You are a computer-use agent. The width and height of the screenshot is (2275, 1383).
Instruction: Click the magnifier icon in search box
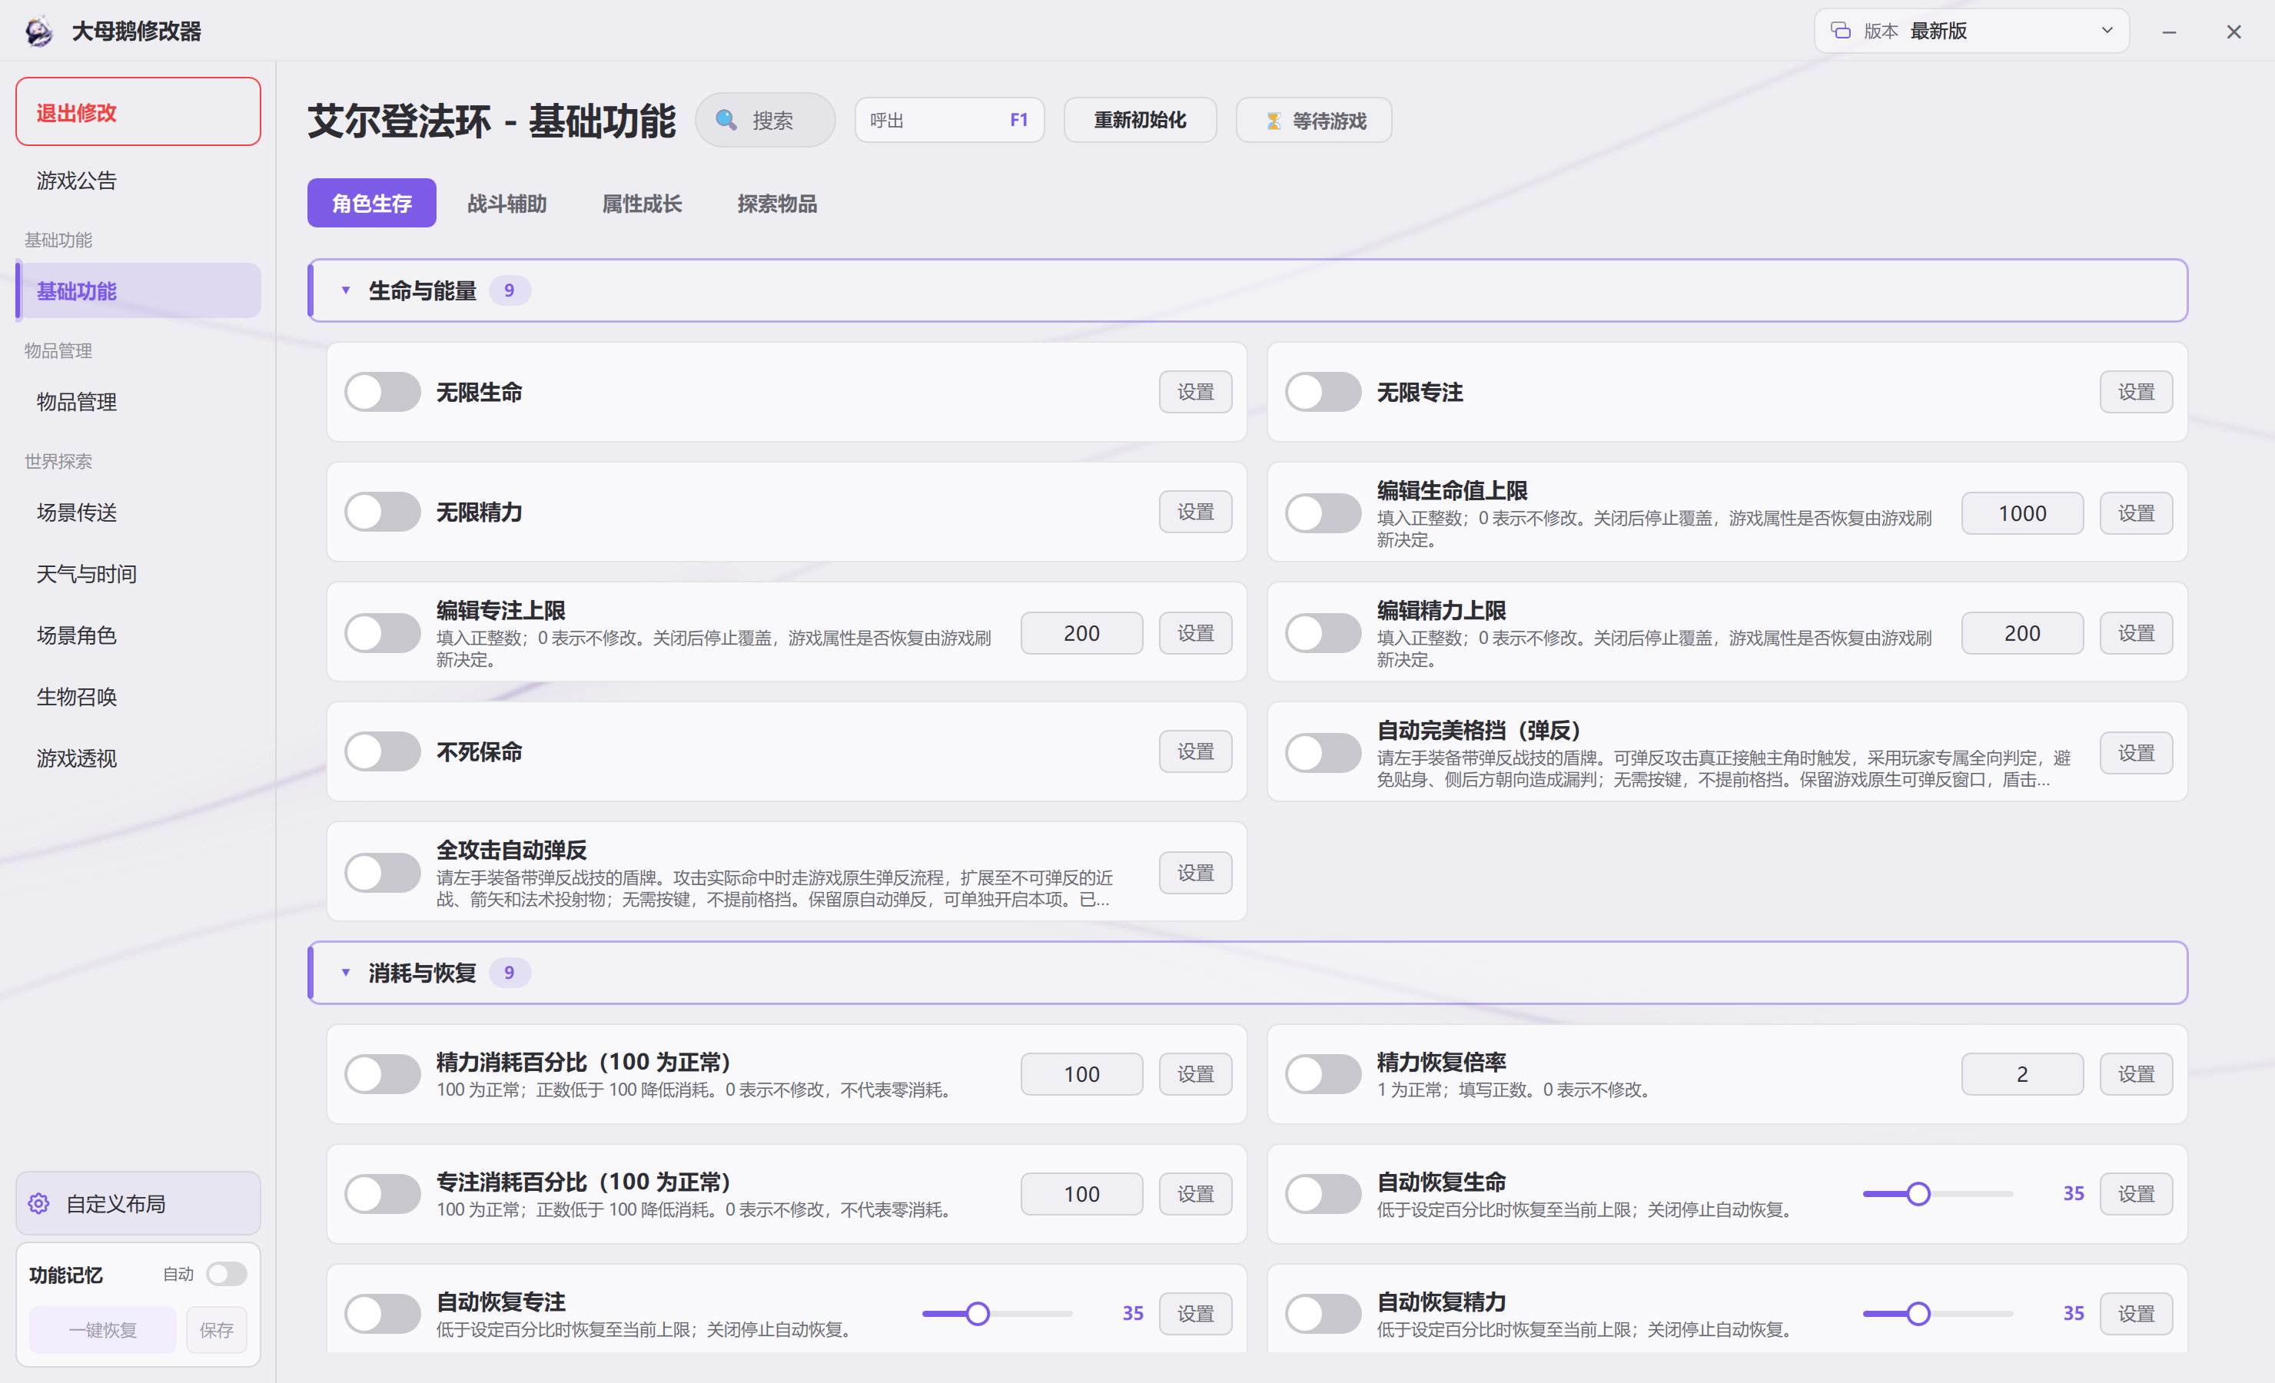[x=726, y=120]
